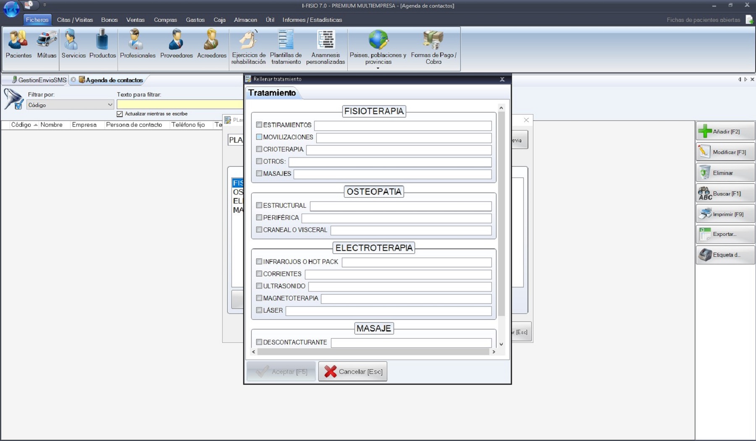Click the dialog's vertical scrollbar thumb
The height and width of the screenshot is (441, 756).
(x=501, y=214)
